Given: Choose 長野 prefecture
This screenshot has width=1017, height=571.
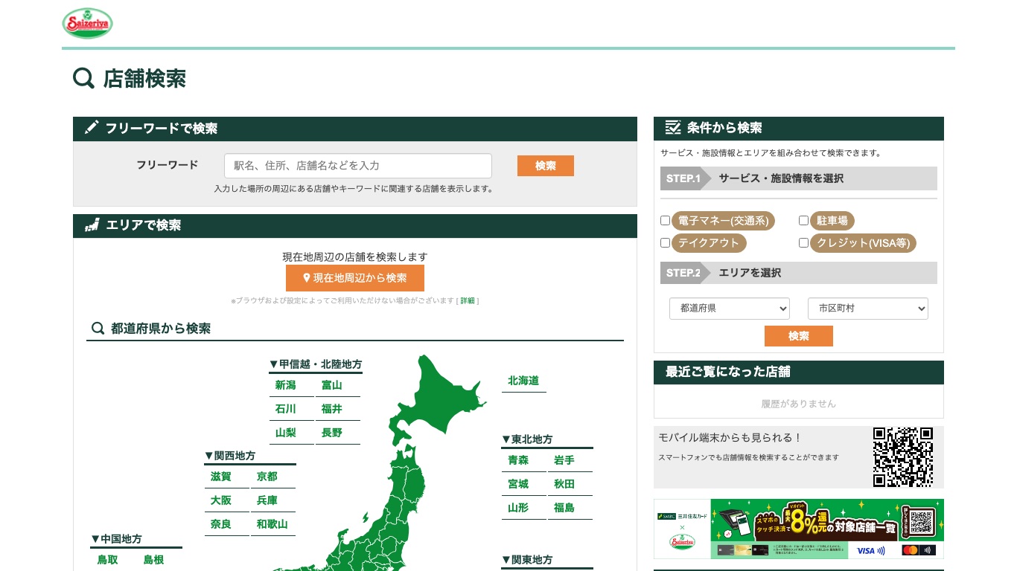Looking at the screenshot, I should click(332, 433).
